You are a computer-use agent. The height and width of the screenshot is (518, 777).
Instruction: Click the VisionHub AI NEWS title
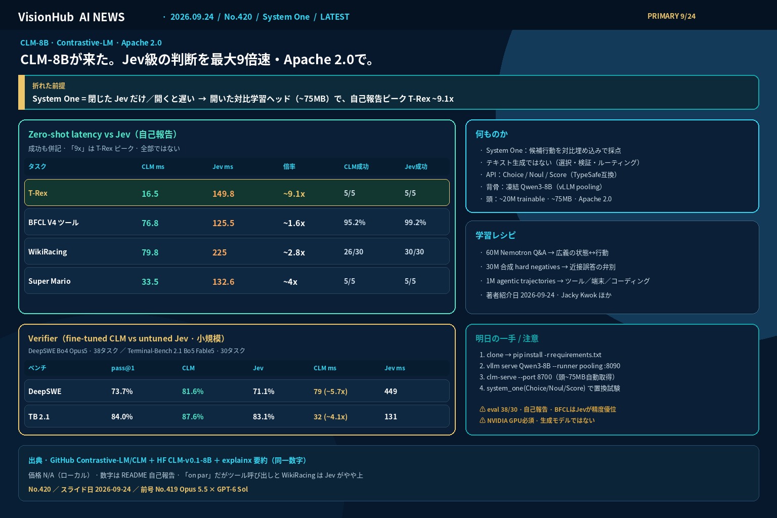(71, 17)
